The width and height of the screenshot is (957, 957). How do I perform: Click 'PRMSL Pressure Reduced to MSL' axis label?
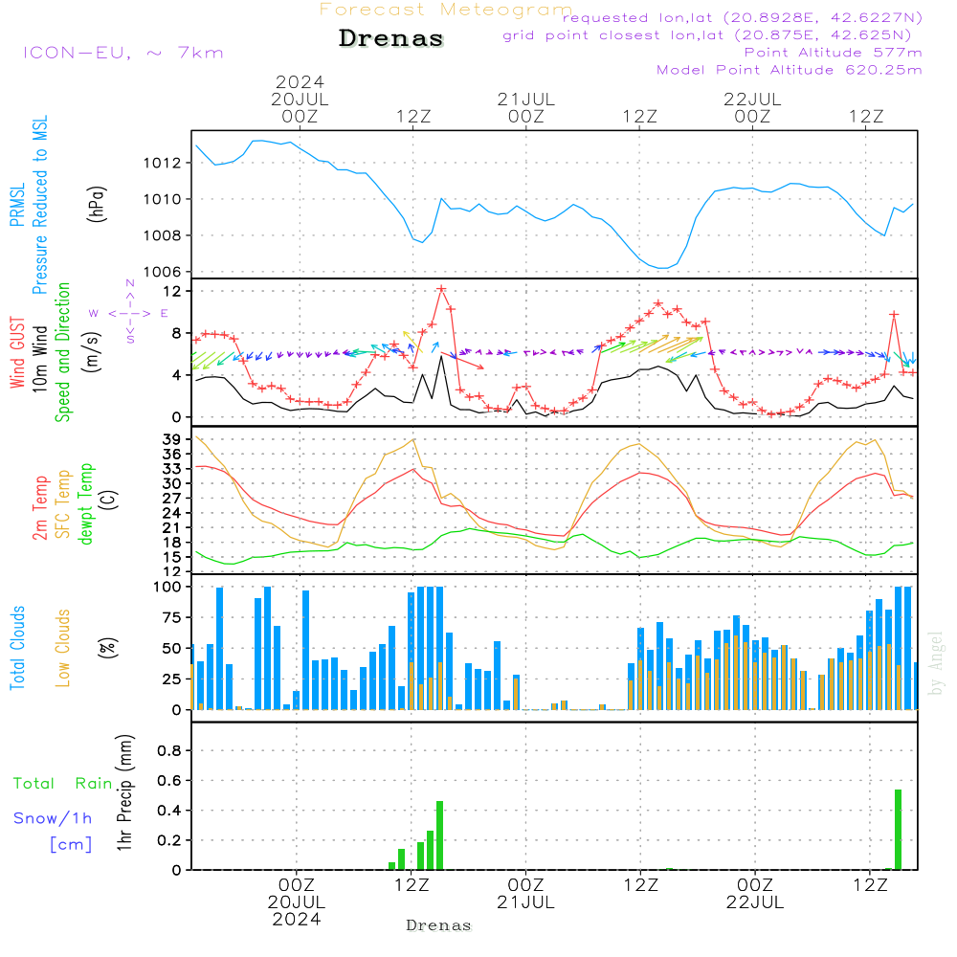point(29,205)
